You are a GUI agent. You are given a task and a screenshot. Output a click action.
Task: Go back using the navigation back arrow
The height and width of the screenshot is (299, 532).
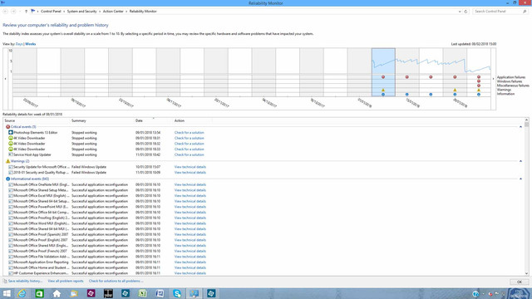tap(6, 12)
